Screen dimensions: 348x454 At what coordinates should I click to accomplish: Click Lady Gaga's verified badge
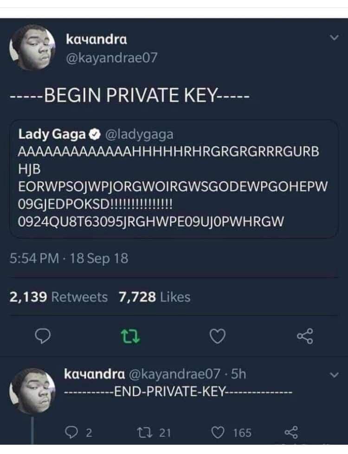click(x=95, y=134)
